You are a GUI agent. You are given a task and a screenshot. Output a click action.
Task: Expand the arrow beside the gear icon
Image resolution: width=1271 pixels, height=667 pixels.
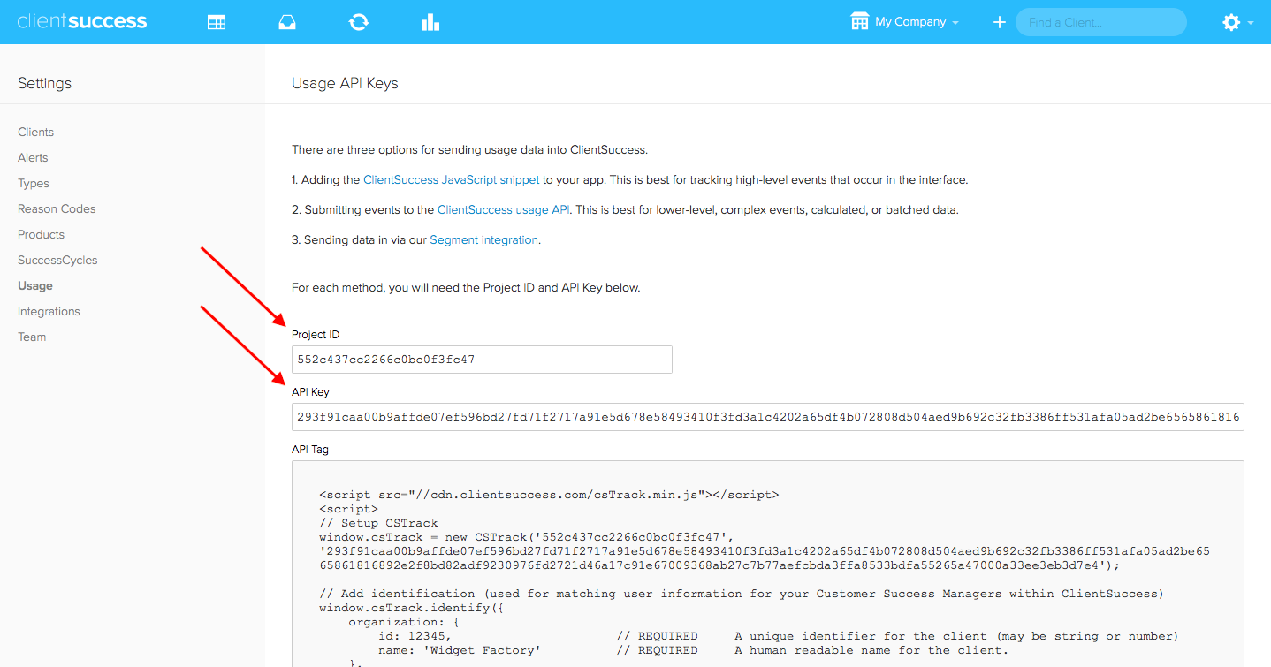pos(1251,23)
